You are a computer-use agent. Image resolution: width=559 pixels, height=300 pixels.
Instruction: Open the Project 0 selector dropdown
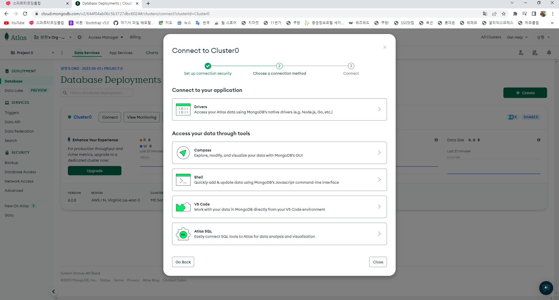click(x=32, y=53)
